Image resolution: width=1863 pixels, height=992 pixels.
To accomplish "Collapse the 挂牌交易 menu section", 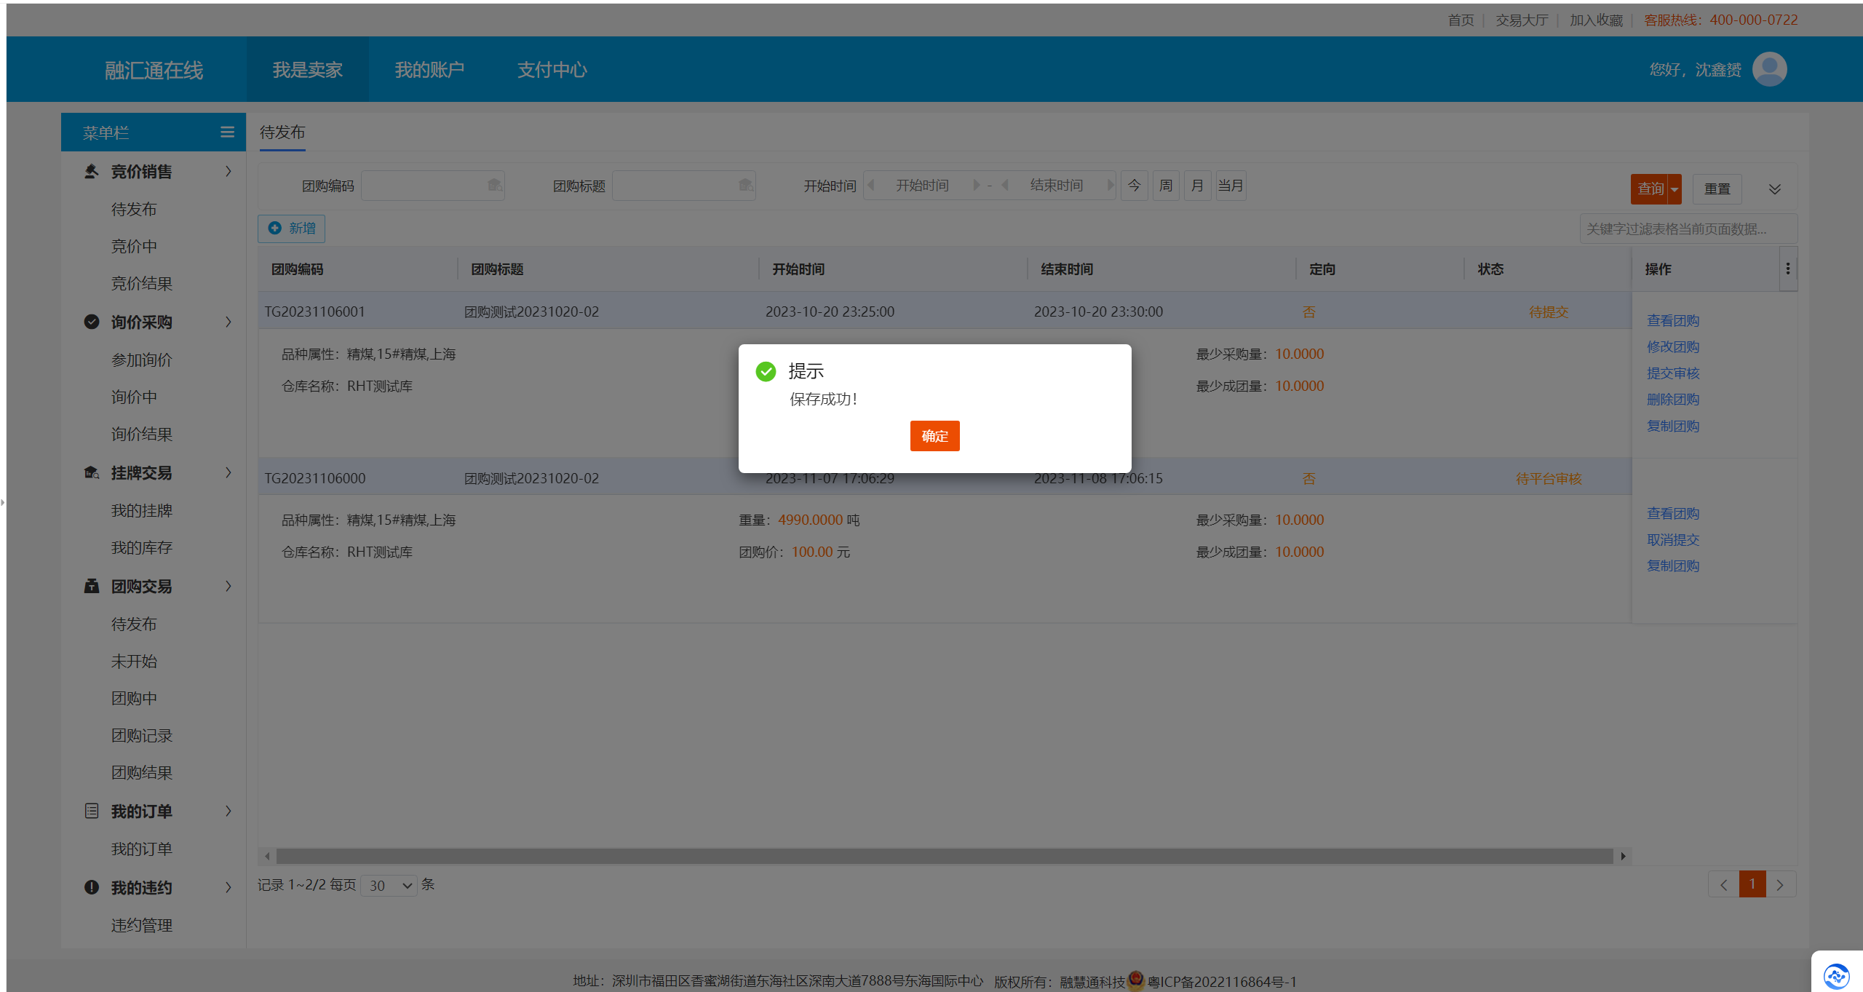I will [x=228, y=473].
